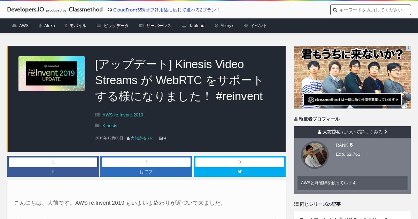Click the magnifier icon in search box

coord(335,10)
